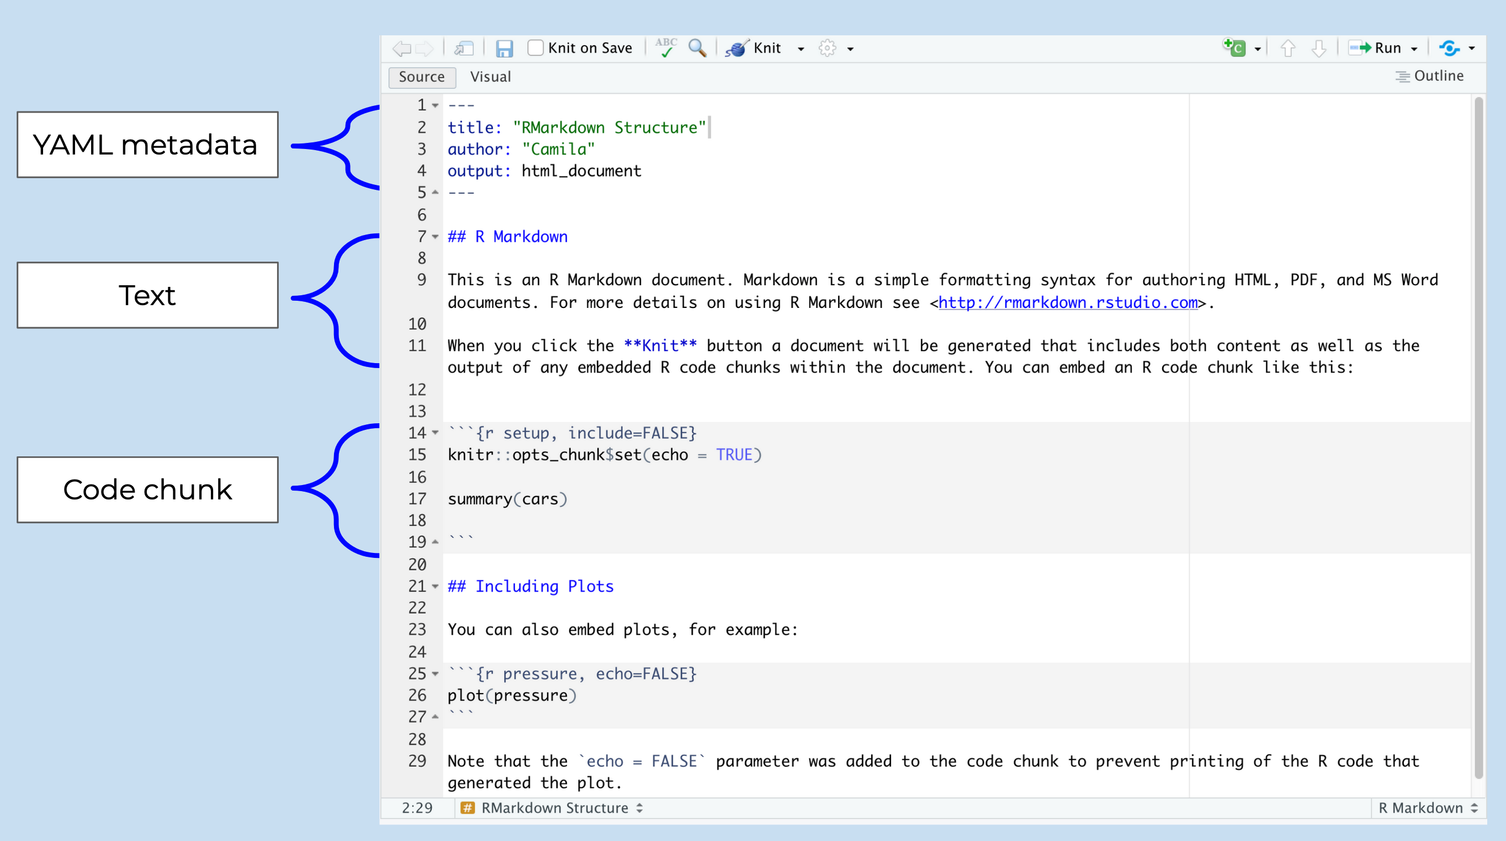The image size is (1506, 841).
Task: Click cursor position 2:29 indicator
Action: pos(417,808)
